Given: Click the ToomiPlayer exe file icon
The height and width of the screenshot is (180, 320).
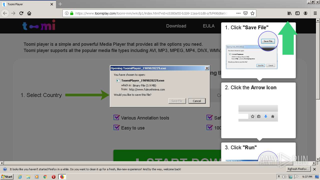Looking at the screenshot, I should [118, 80].
